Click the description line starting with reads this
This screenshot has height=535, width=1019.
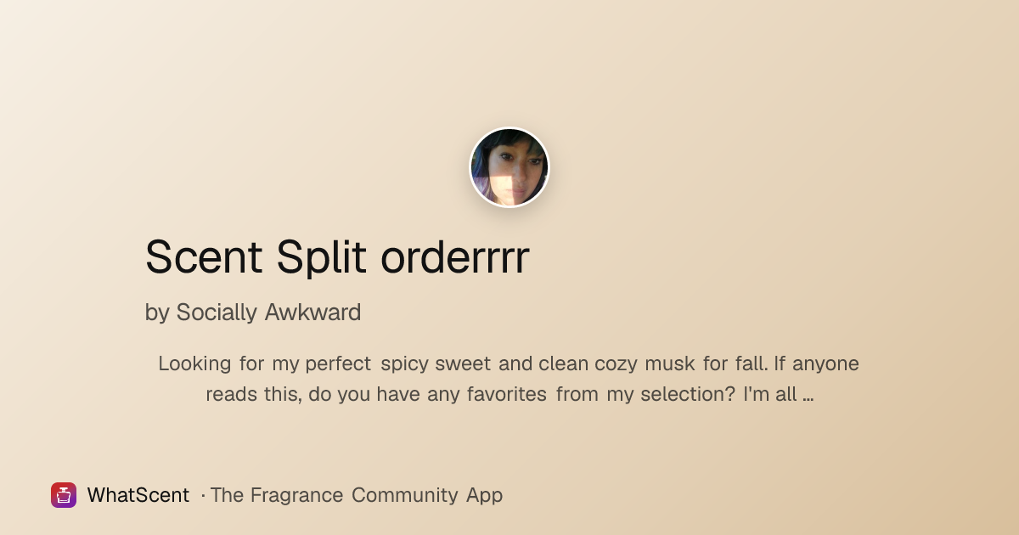509,395
